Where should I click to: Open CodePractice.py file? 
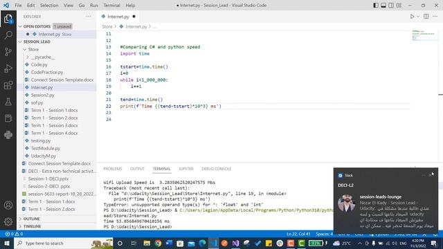point(47,72)
